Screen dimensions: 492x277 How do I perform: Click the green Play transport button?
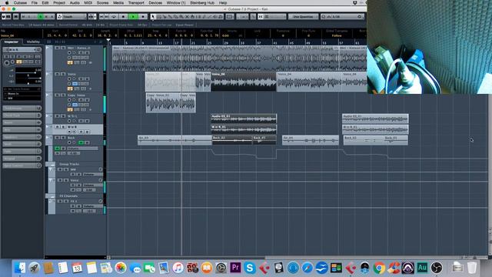(x=133, y=16)
